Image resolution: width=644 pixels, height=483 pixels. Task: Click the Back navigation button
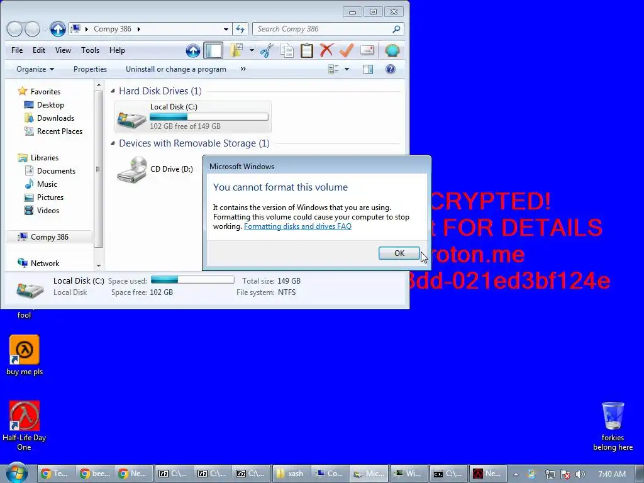14,29
